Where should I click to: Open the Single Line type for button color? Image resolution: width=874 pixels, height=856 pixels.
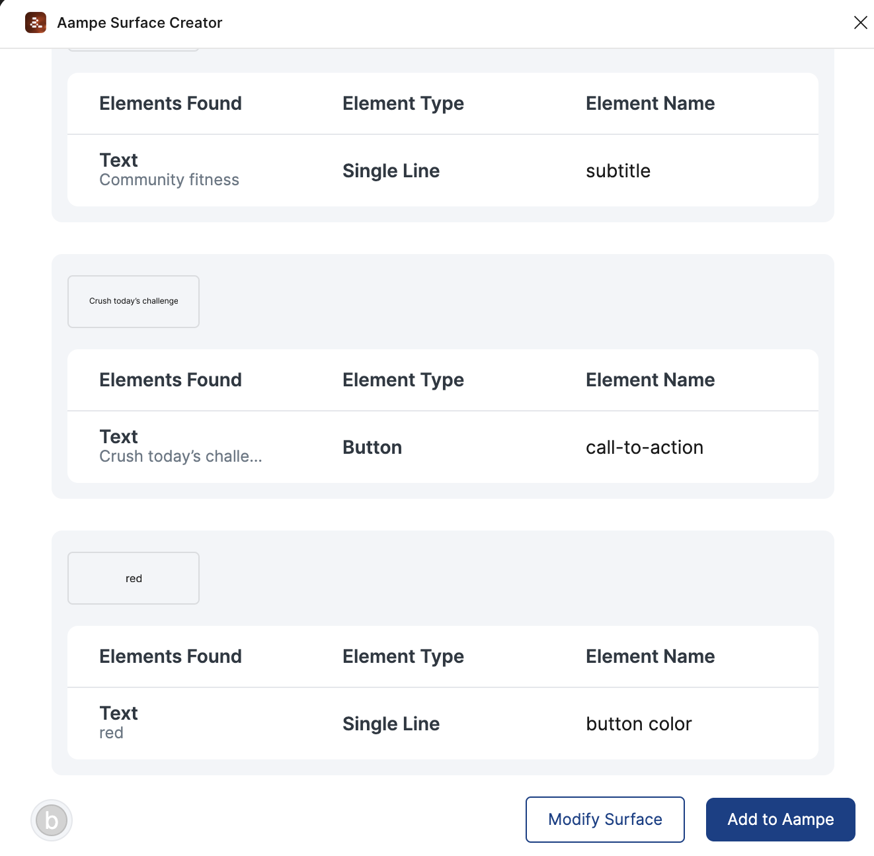(391, 724)
